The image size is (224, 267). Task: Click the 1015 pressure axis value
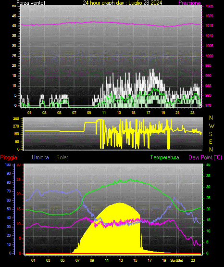pos(210,25)
